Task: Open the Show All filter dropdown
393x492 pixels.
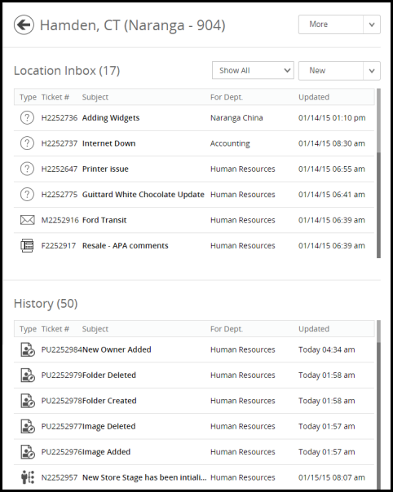Action: coord(253,70)
